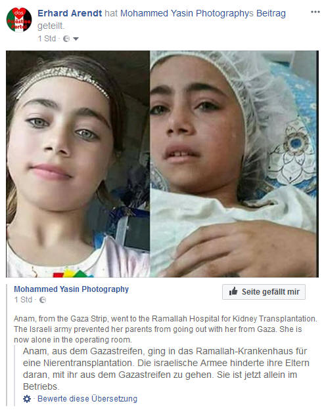Click Bewerte diese Übersetzung
Screen dimensions: 324x412
coord(87,399)
